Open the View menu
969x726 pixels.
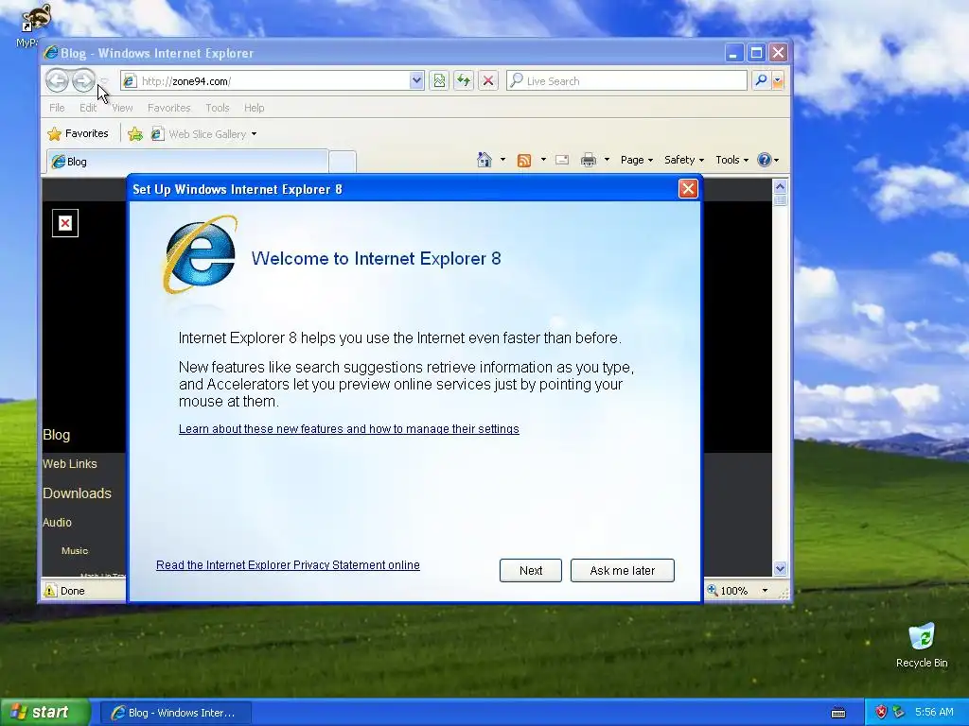click(122, 108)
